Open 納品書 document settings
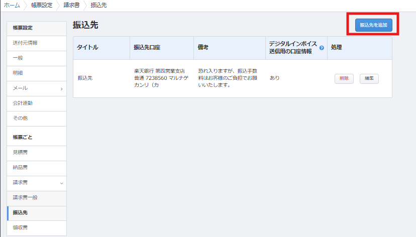416x237 pixels. point(20,167)
